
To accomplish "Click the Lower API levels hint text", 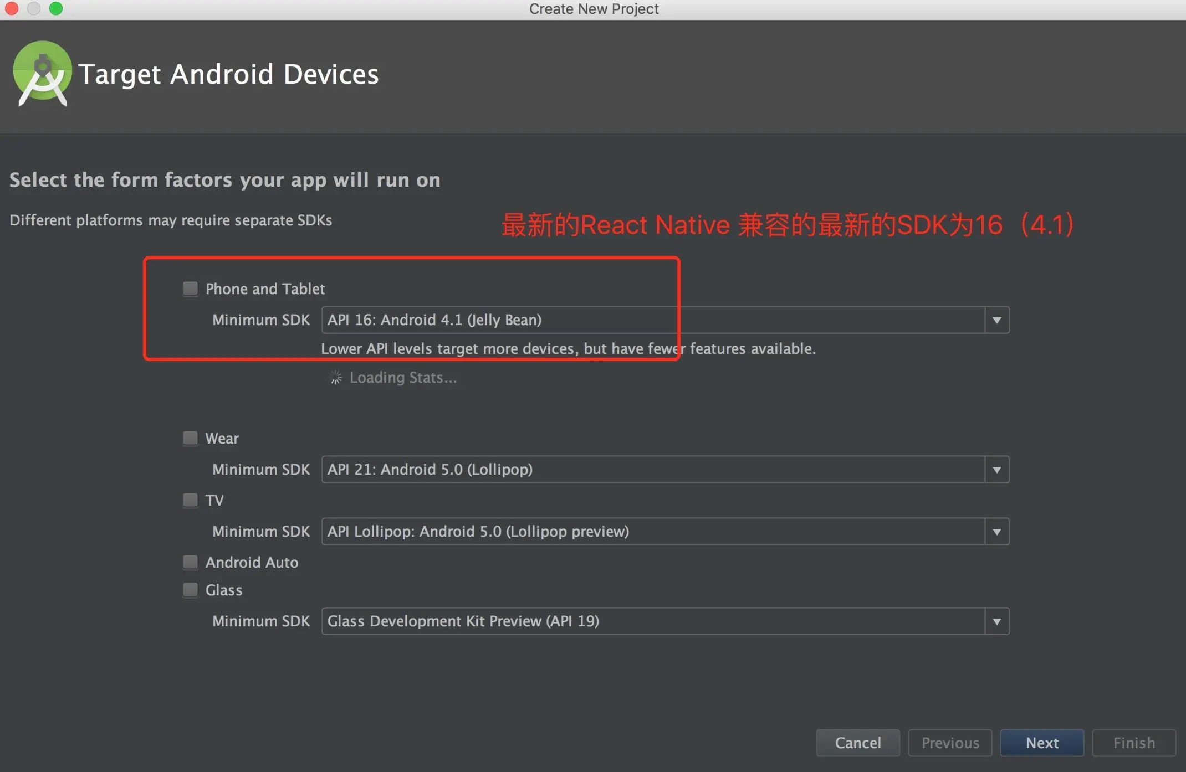I will 568,348.
